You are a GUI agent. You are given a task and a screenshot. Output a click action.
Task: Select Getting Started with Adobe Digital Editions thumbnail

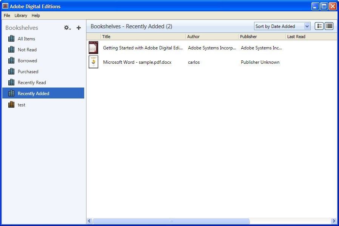point(93,48)
